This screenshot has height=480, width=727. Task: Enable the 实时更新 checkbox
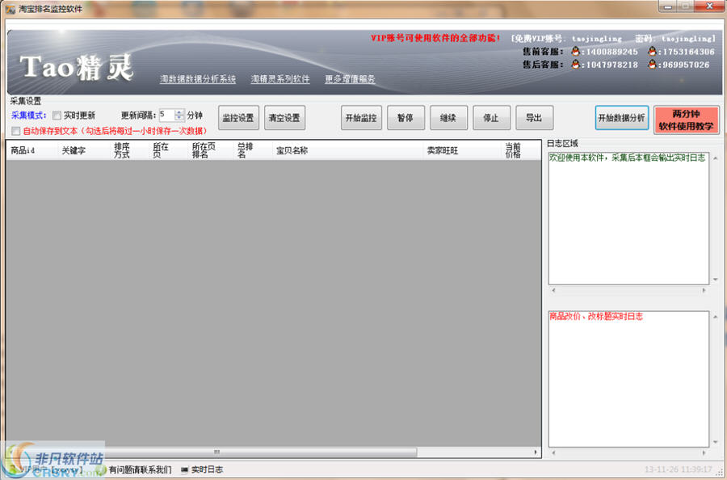pos(57,115)
